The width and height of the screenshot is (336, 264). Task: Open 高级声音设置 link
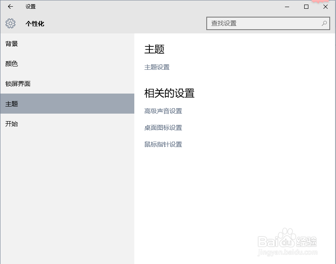pos(164,111)
